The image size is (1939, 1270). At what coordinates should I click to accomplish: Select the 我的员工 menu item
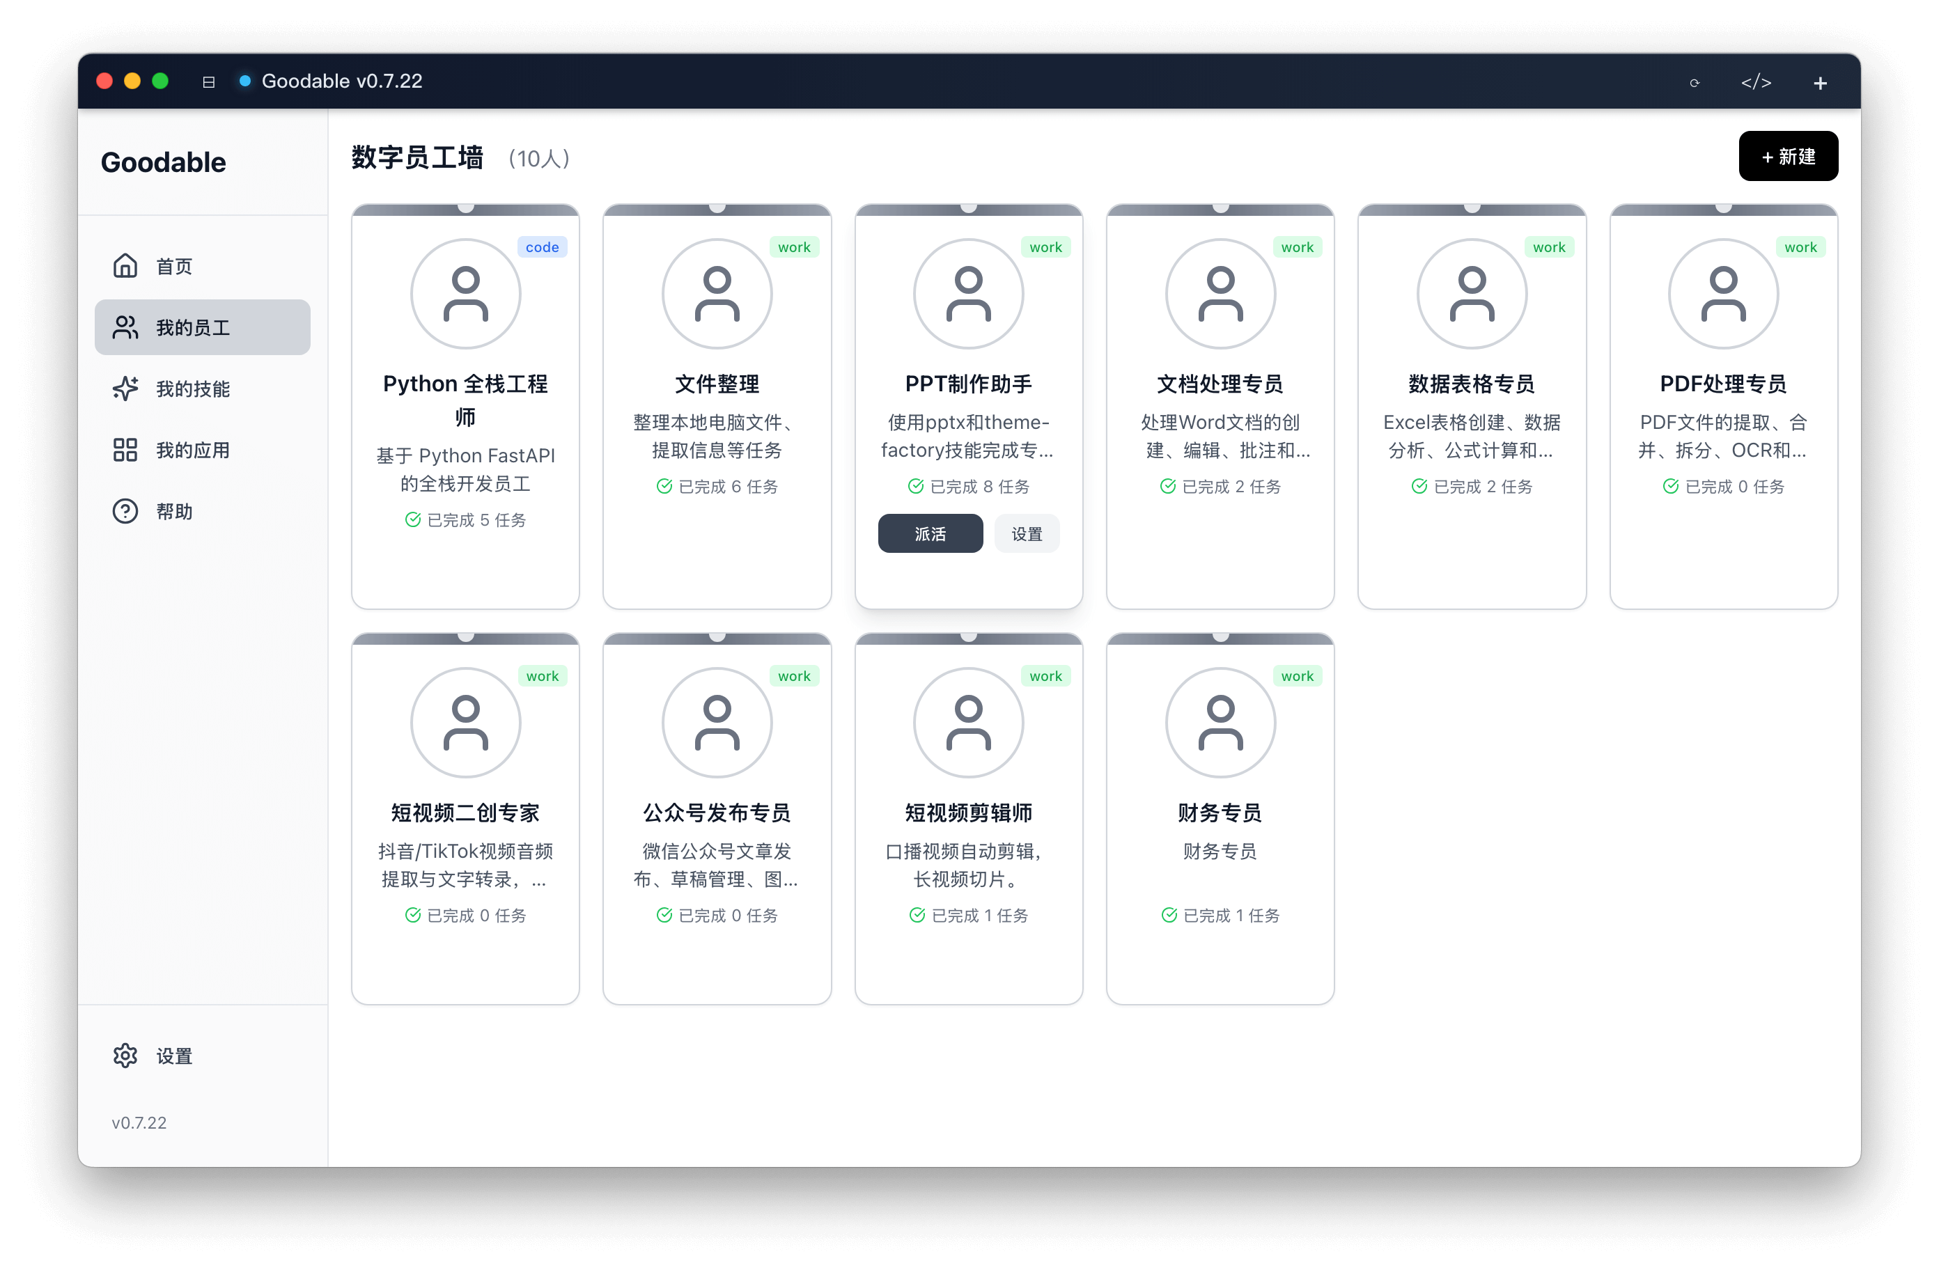coord(202,327)
